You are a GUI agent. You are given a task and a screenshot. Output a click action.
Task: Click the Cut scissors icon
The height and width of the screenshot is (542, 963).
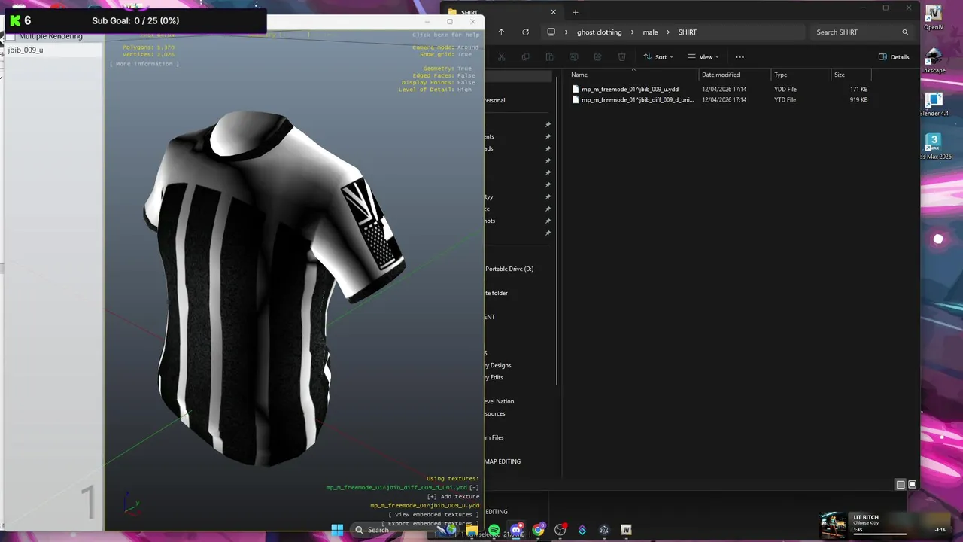(502, 57)
